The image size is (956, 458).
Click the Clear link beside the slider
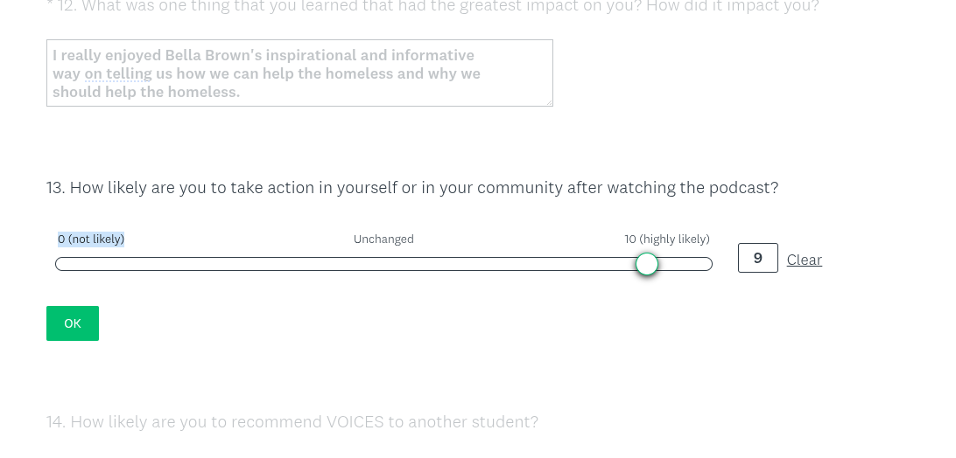[804, 260]
